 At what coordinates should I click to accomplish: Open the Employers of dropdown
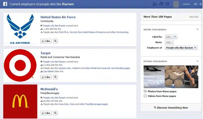click(x=181, y=48)
